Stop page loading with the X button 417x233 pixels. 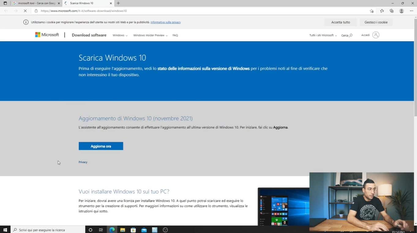[25, 11]
